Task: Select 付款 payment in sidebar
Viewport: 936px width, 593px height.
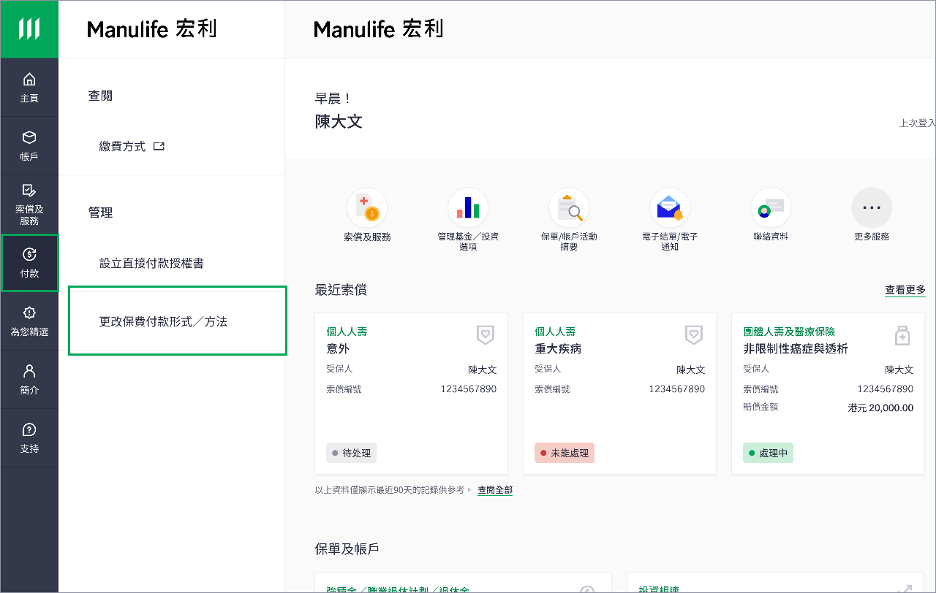Action: pos(29,263)
